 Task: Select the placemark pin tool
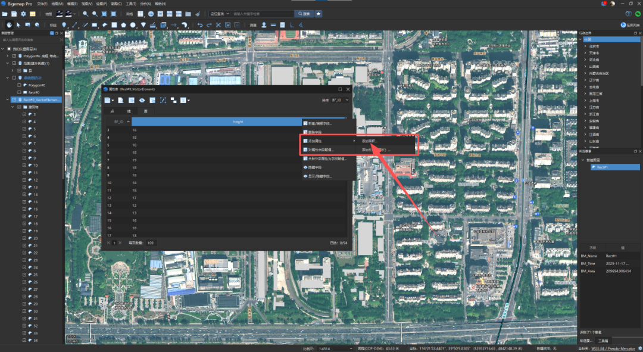pyautogui.click(x=64, y=25)
